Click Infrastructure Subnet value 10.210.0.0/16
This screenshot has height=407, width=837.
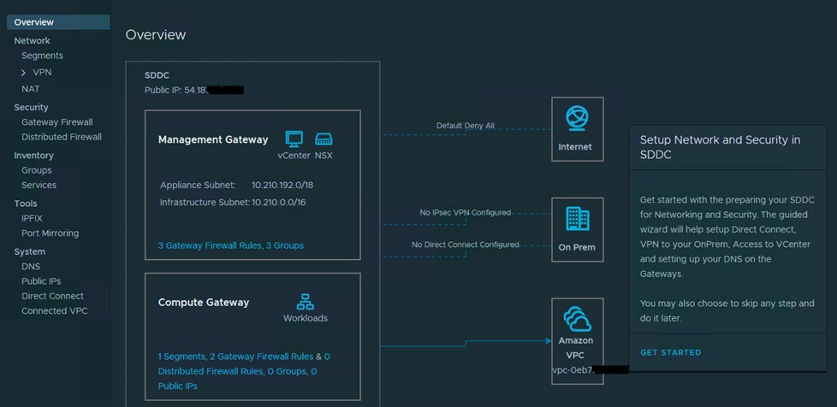click(279, 202)
